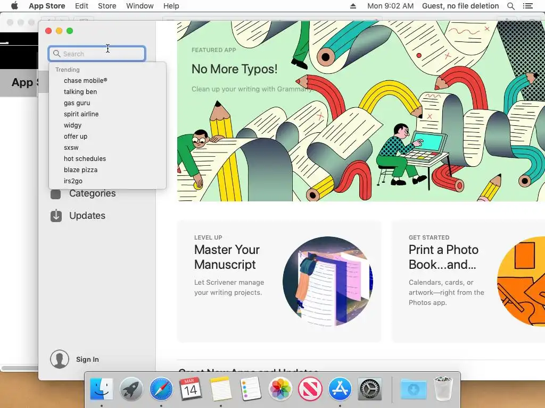
Task: Open the Edit menu
Action: coord(81,6)
